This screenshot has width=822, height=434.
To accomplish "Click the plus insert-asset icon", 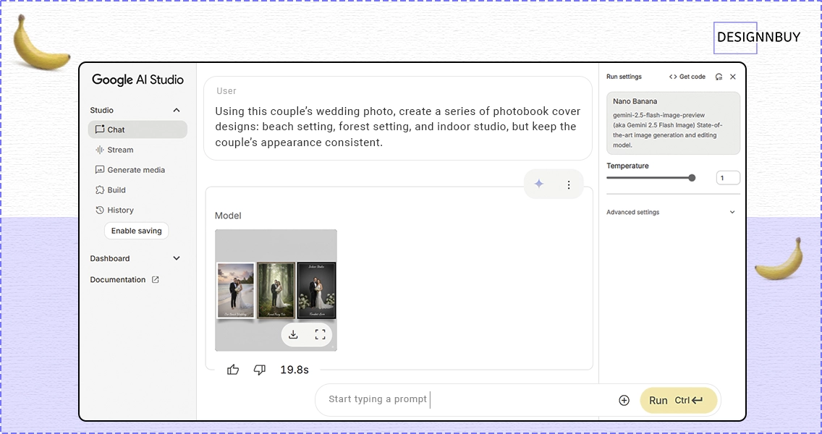I will (624, 401).
